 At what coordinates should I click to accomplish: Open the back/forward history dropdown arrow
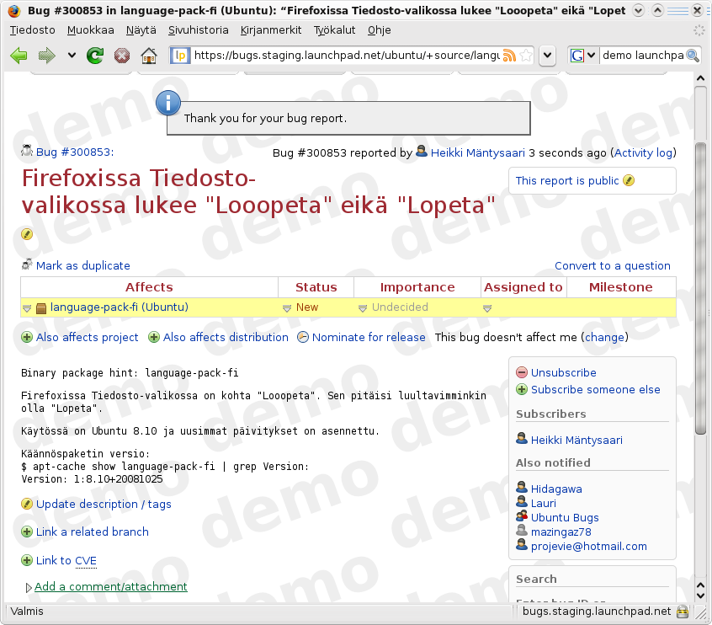(x=72, y=56)
